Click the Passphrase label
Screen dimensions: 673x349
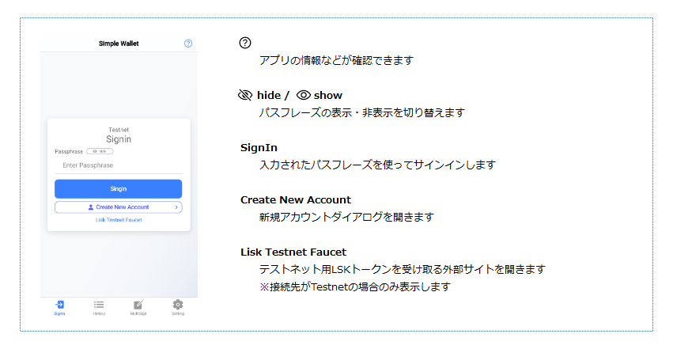69,151
